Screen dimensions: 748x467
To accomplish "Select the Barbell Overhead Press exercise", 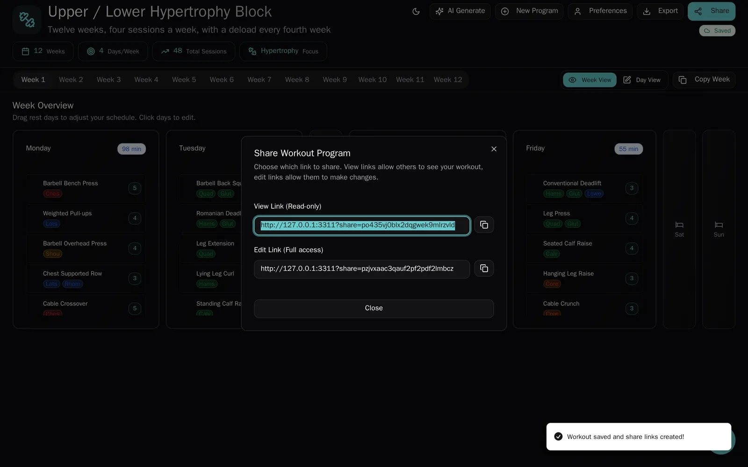I will click(86, 248).
